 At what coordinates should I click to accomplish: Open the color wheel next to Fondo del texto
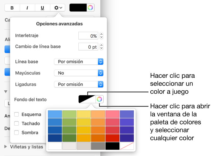[99, 99]
